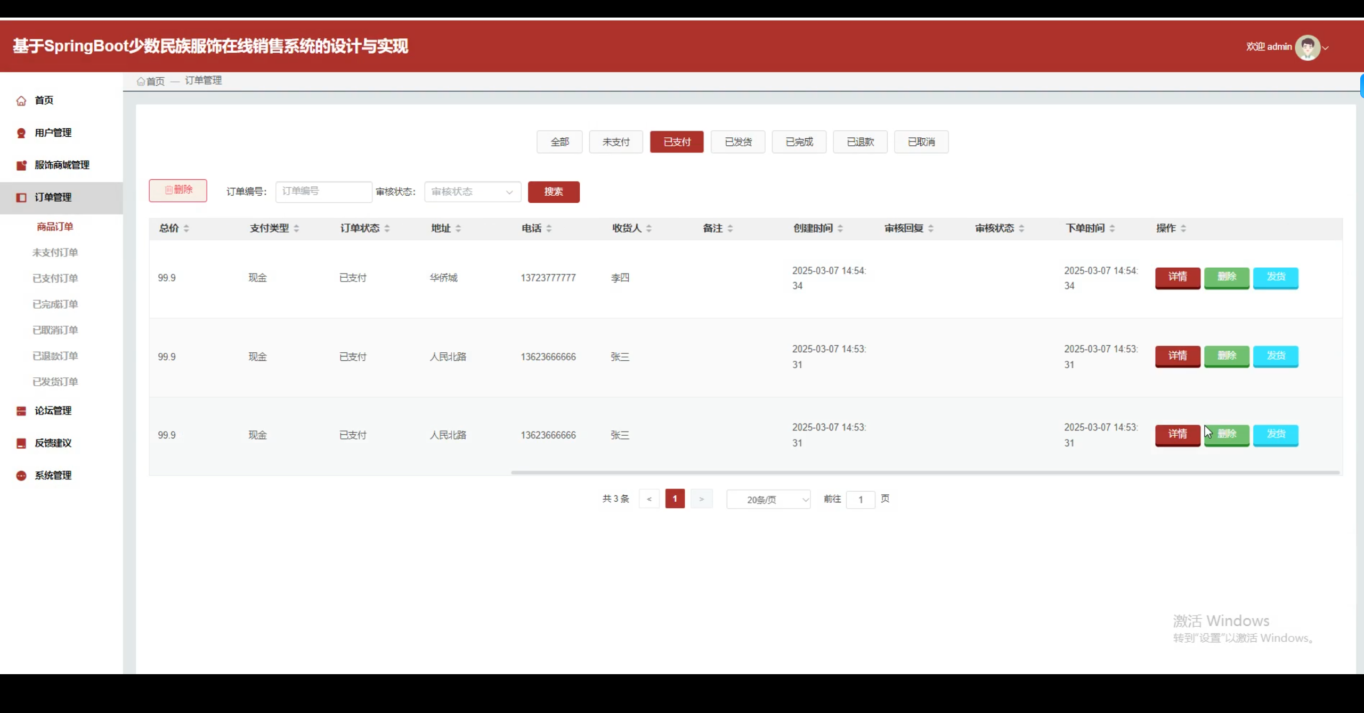Switch to the 已发货 filter tab
The width and height of the screenshot is (1364, 713).
(738, 142)
